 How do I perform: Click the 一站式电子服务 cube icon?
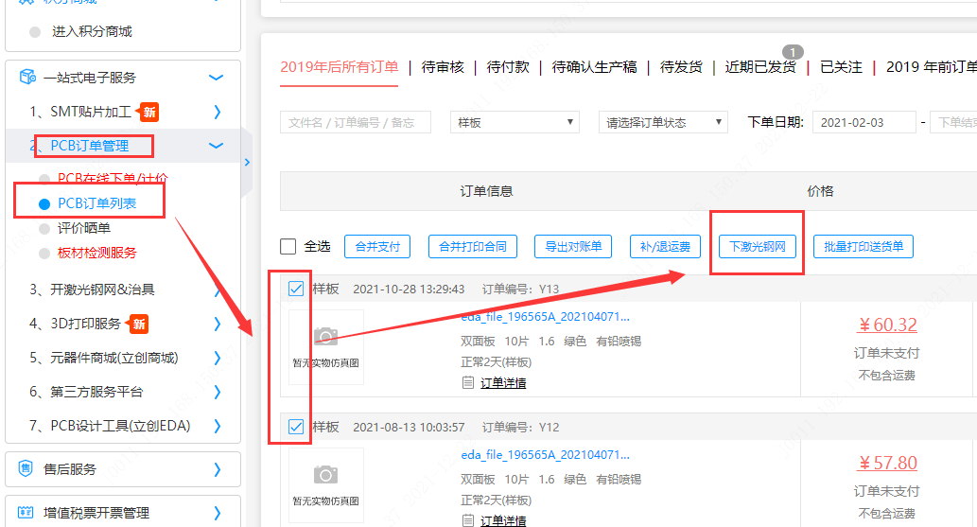pos(27,78)
